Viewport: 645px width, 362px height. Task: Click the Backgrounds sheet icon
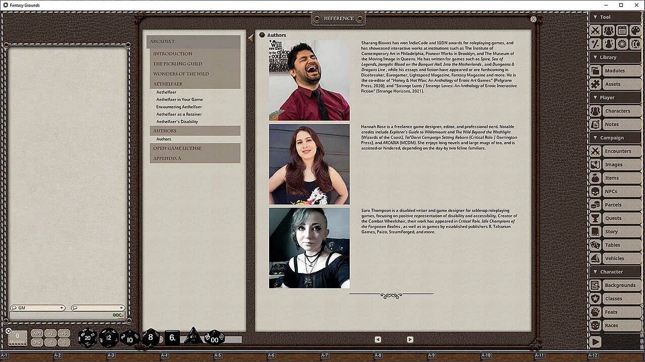[595, 285]
